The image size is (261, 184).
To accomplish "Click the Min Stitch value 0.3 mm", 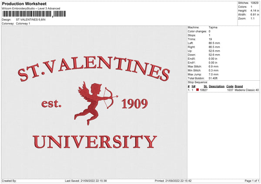I will click(214, 70).
